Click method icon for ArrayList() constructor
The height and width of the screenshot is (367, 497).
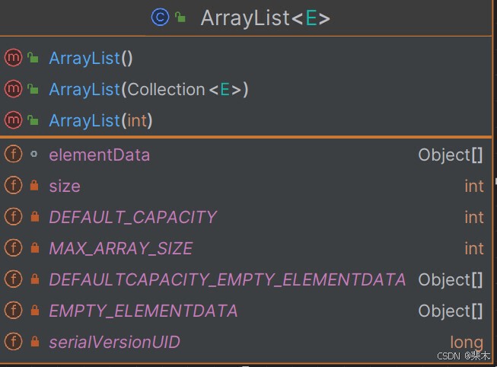click(x=13, y=58)
